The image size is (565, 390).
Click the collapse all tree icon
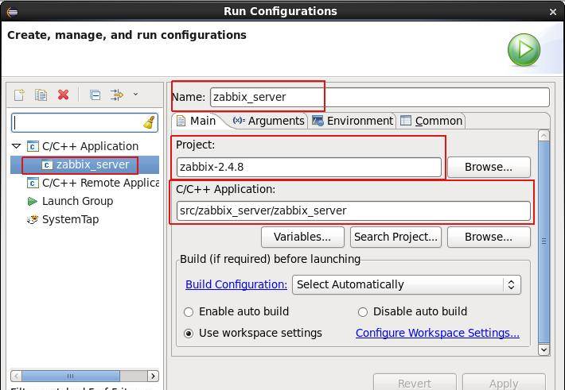pyautogui.click(x=95, y=95)
